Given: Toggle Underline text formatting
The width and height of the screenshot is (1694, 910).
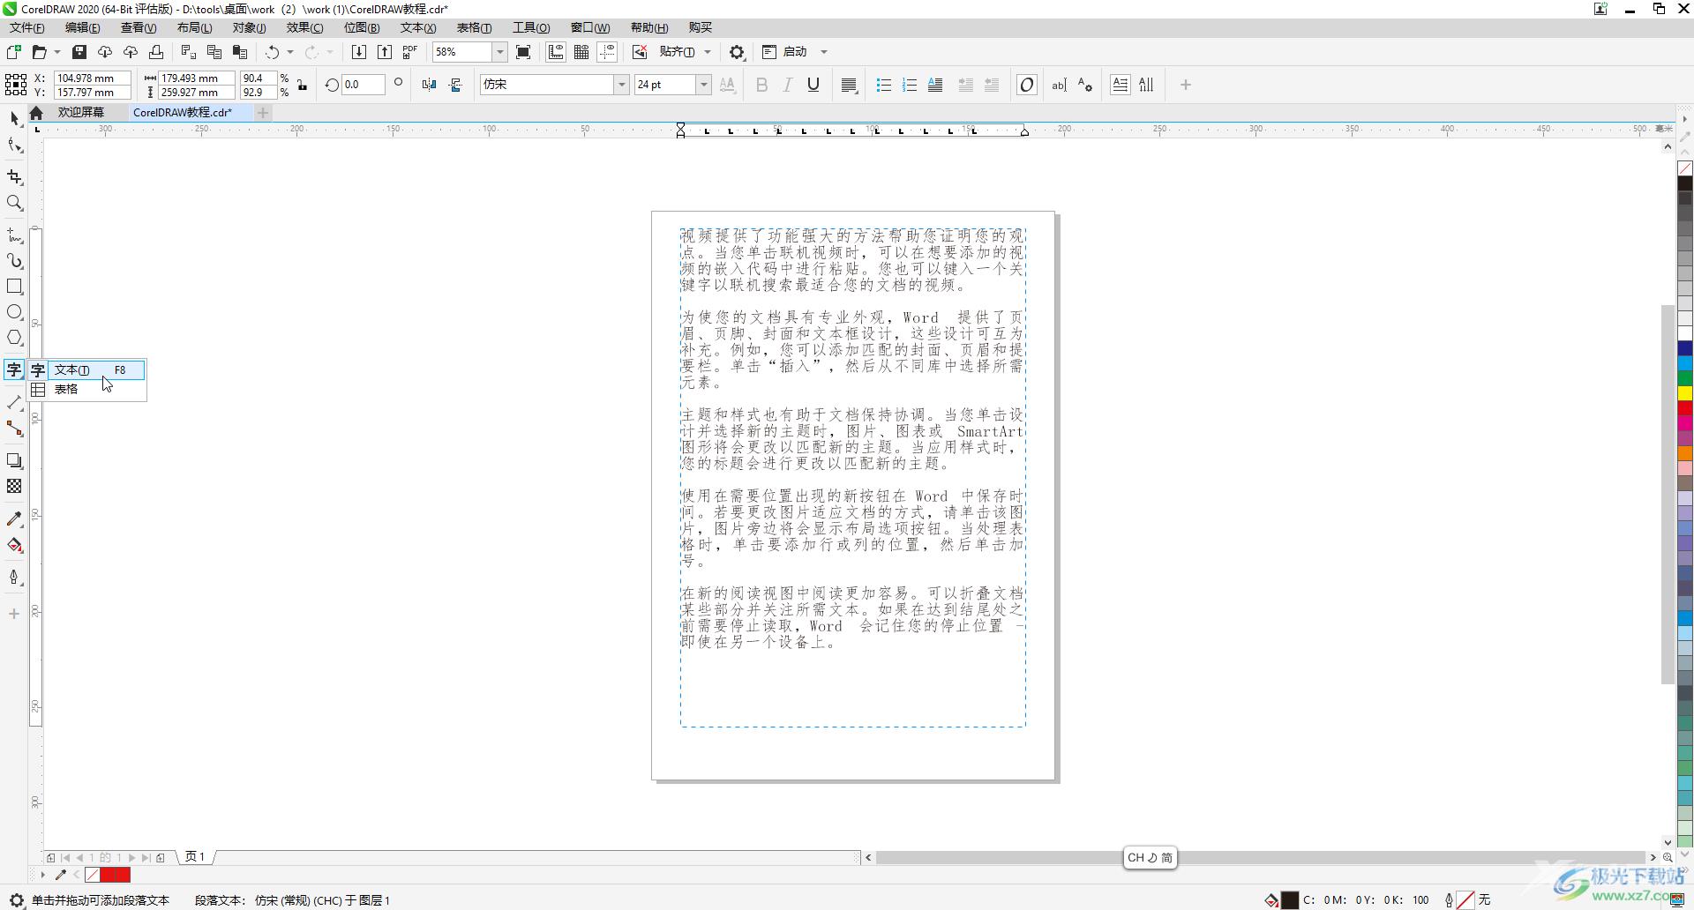Looking at the screenshot, I should (813, 85).
